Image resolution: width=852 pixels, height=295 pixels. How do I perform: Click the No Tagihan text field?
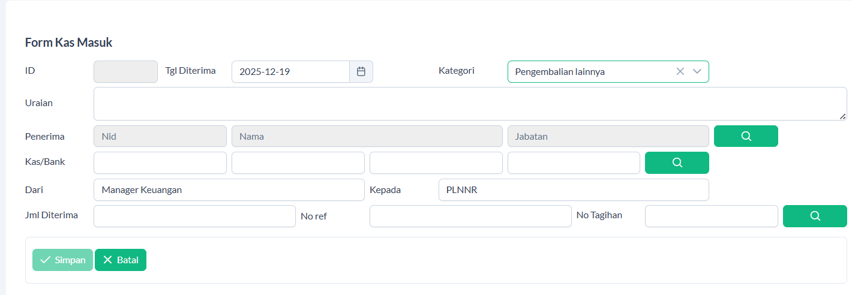pos(711,216)
